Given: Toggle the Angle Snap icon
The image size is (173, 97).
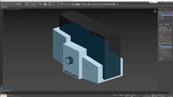Looking at the screenshot, I should coord(50,4).
